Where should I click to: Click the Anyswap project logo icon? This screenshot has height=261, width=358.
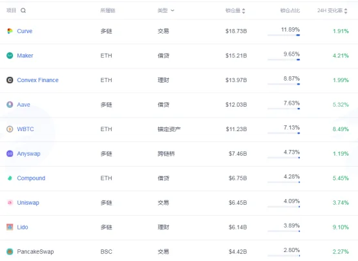10,154
